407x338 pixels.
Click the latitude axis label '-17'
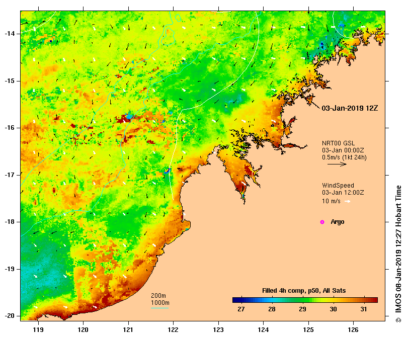tap(10, 175)
